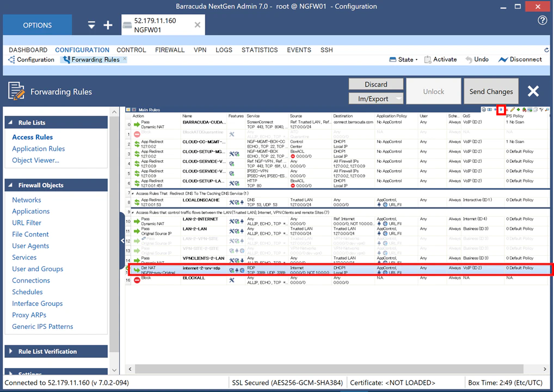Screen dimensions: 554x392
Task: Open the Networks firewall object link
Action: click(x=27, y=200)
